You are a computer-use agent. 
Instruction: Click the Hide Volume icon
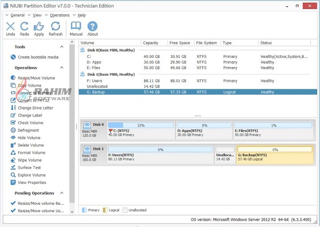point(13,138)
